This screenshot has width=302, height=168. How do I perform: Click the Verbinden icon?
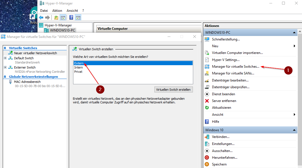[x=207, y=137]
